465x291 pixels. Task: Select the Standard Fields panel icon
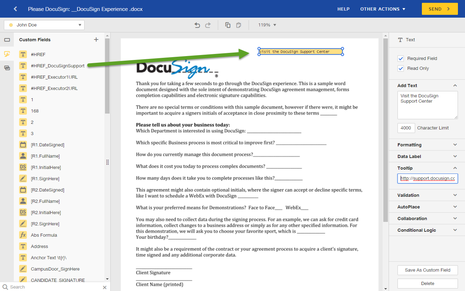pos(7,40)
